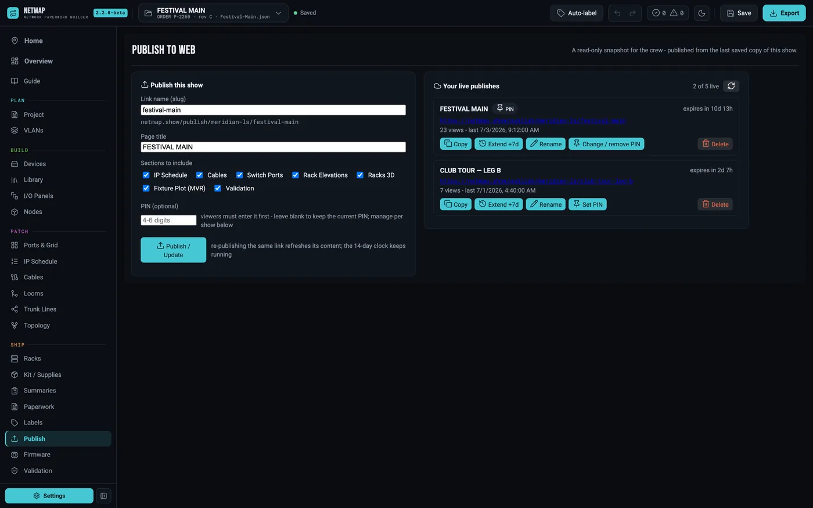813x508 pixels.
Task: Click the Auto-label button
Action: coord(577,13)
